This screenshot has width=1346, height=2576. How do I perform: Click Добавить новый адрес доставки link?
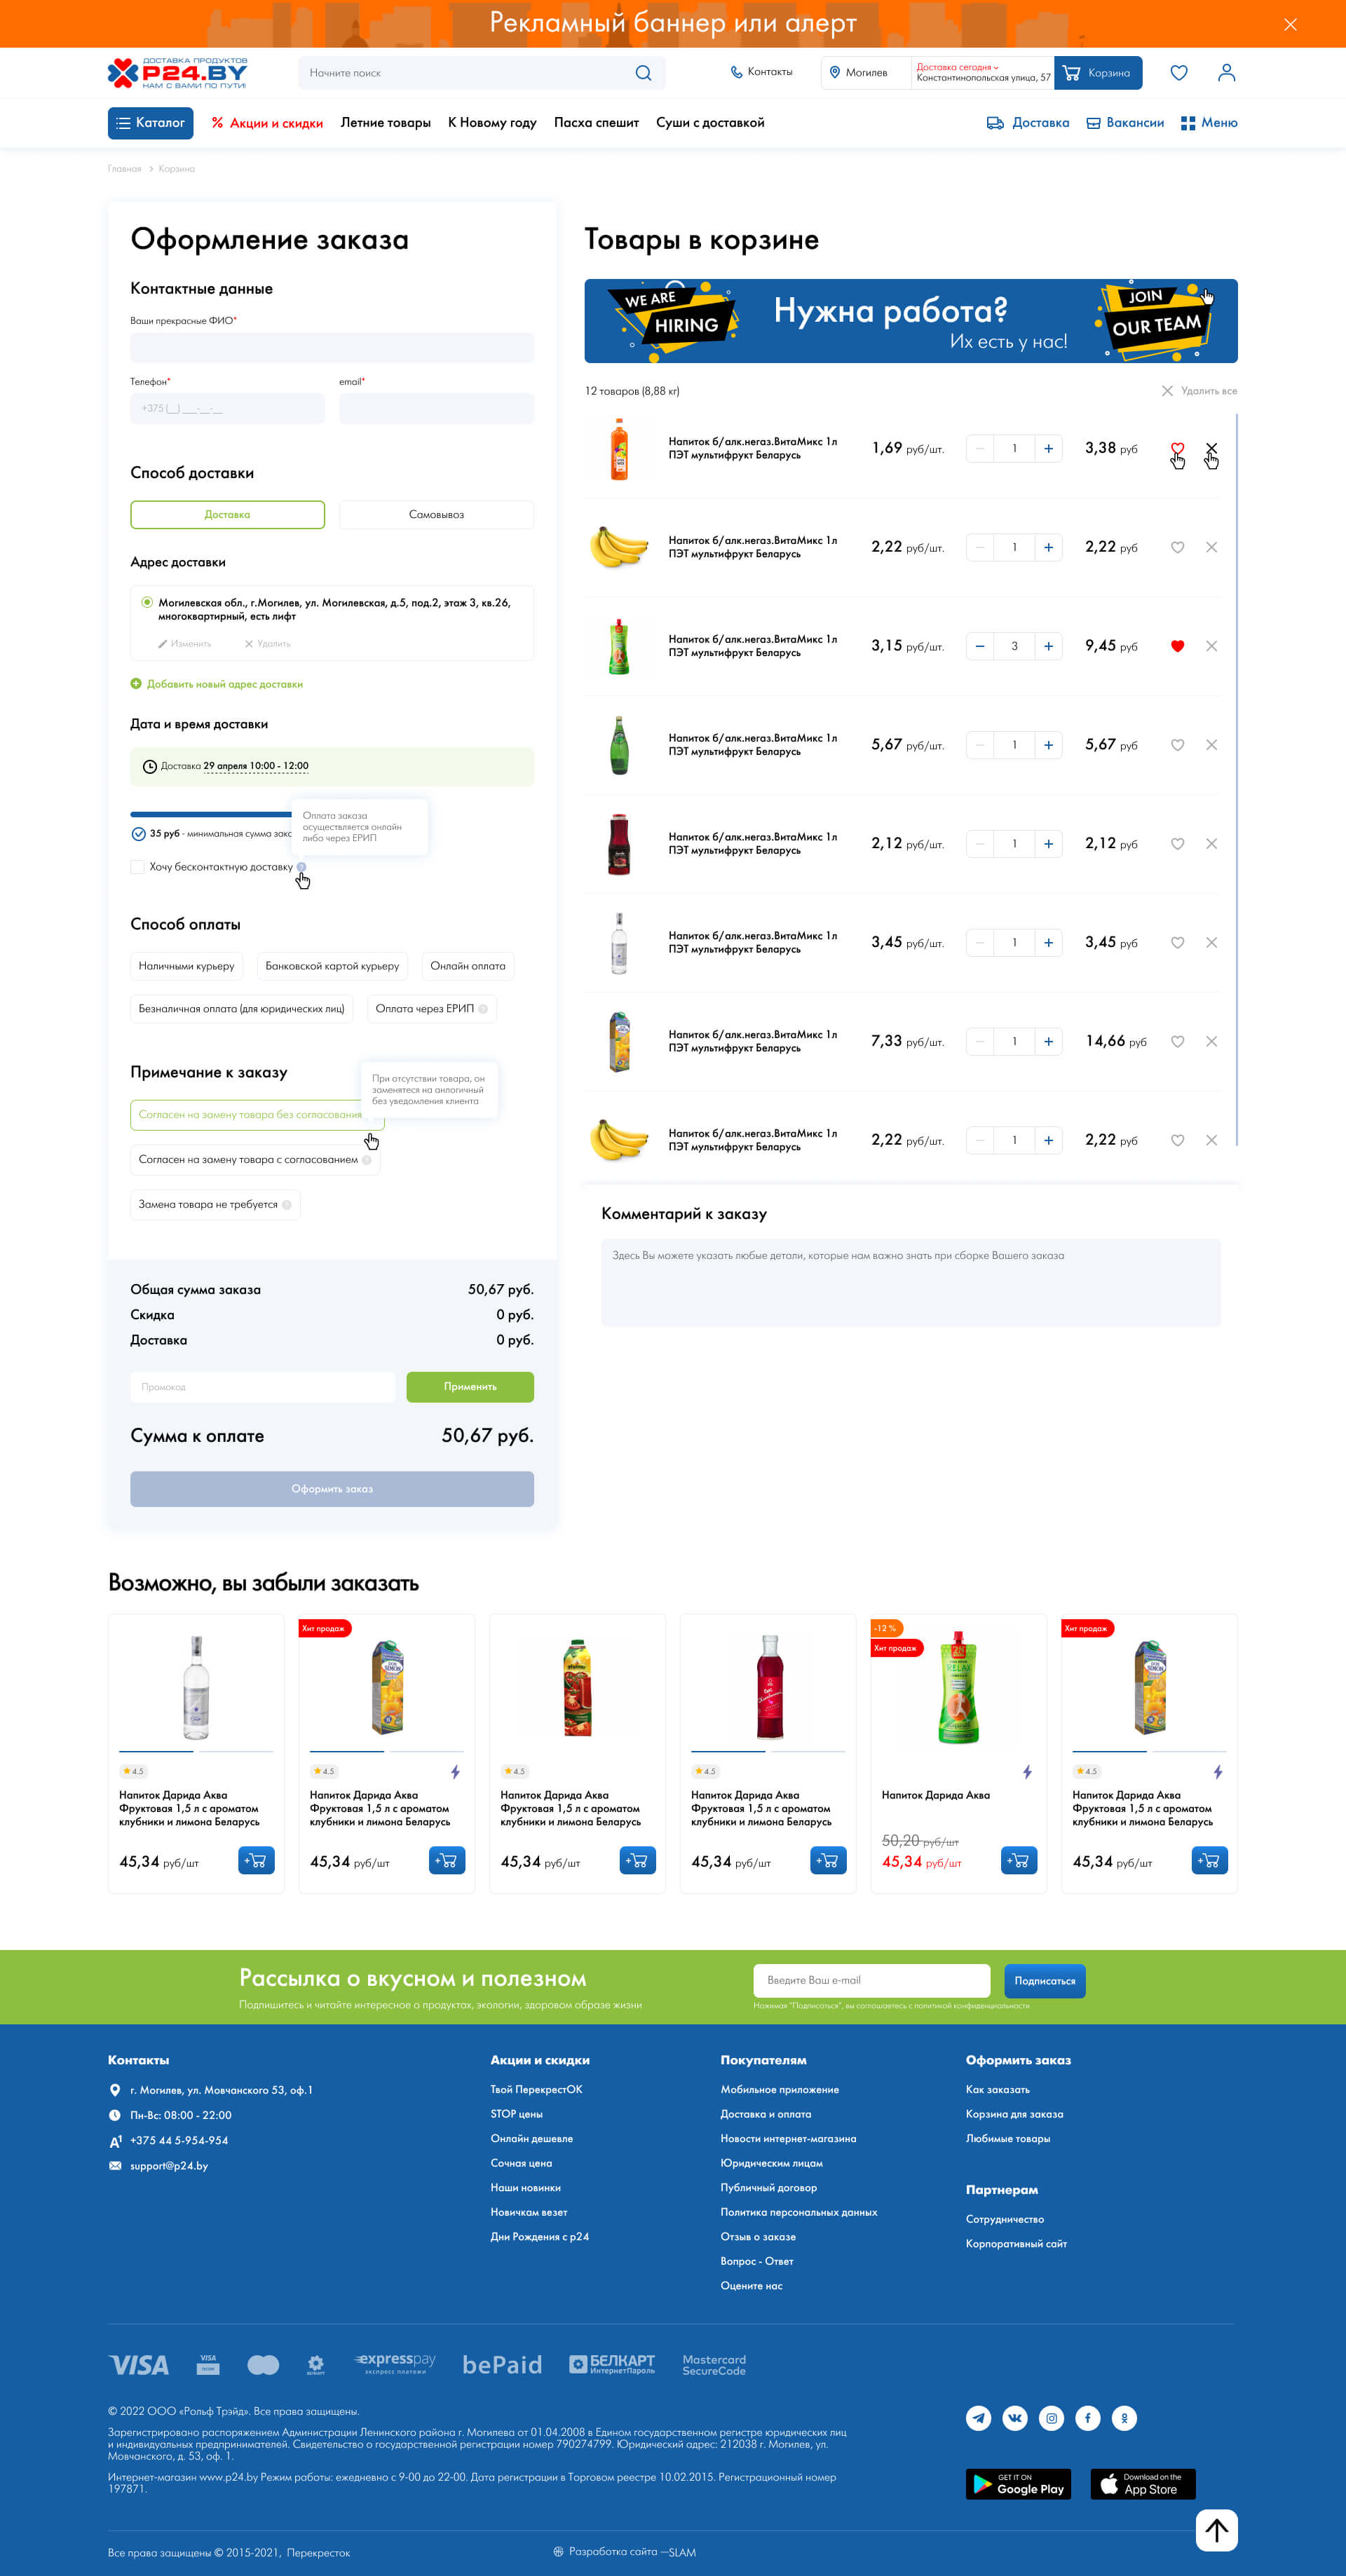click(x=224, y=684)
